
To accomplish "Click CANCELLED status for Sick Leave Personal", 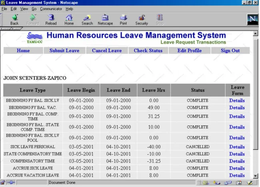I will 198,147.
